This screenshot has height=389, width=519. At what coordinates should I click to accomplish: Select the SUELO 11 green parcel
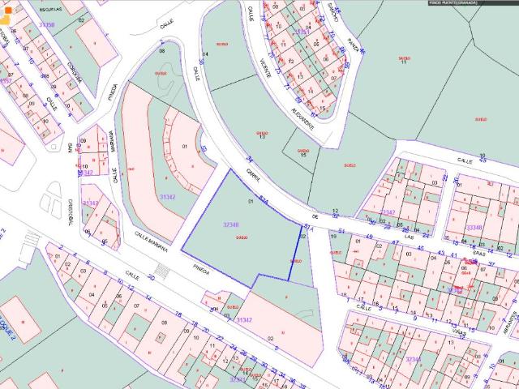pos(403,59)
